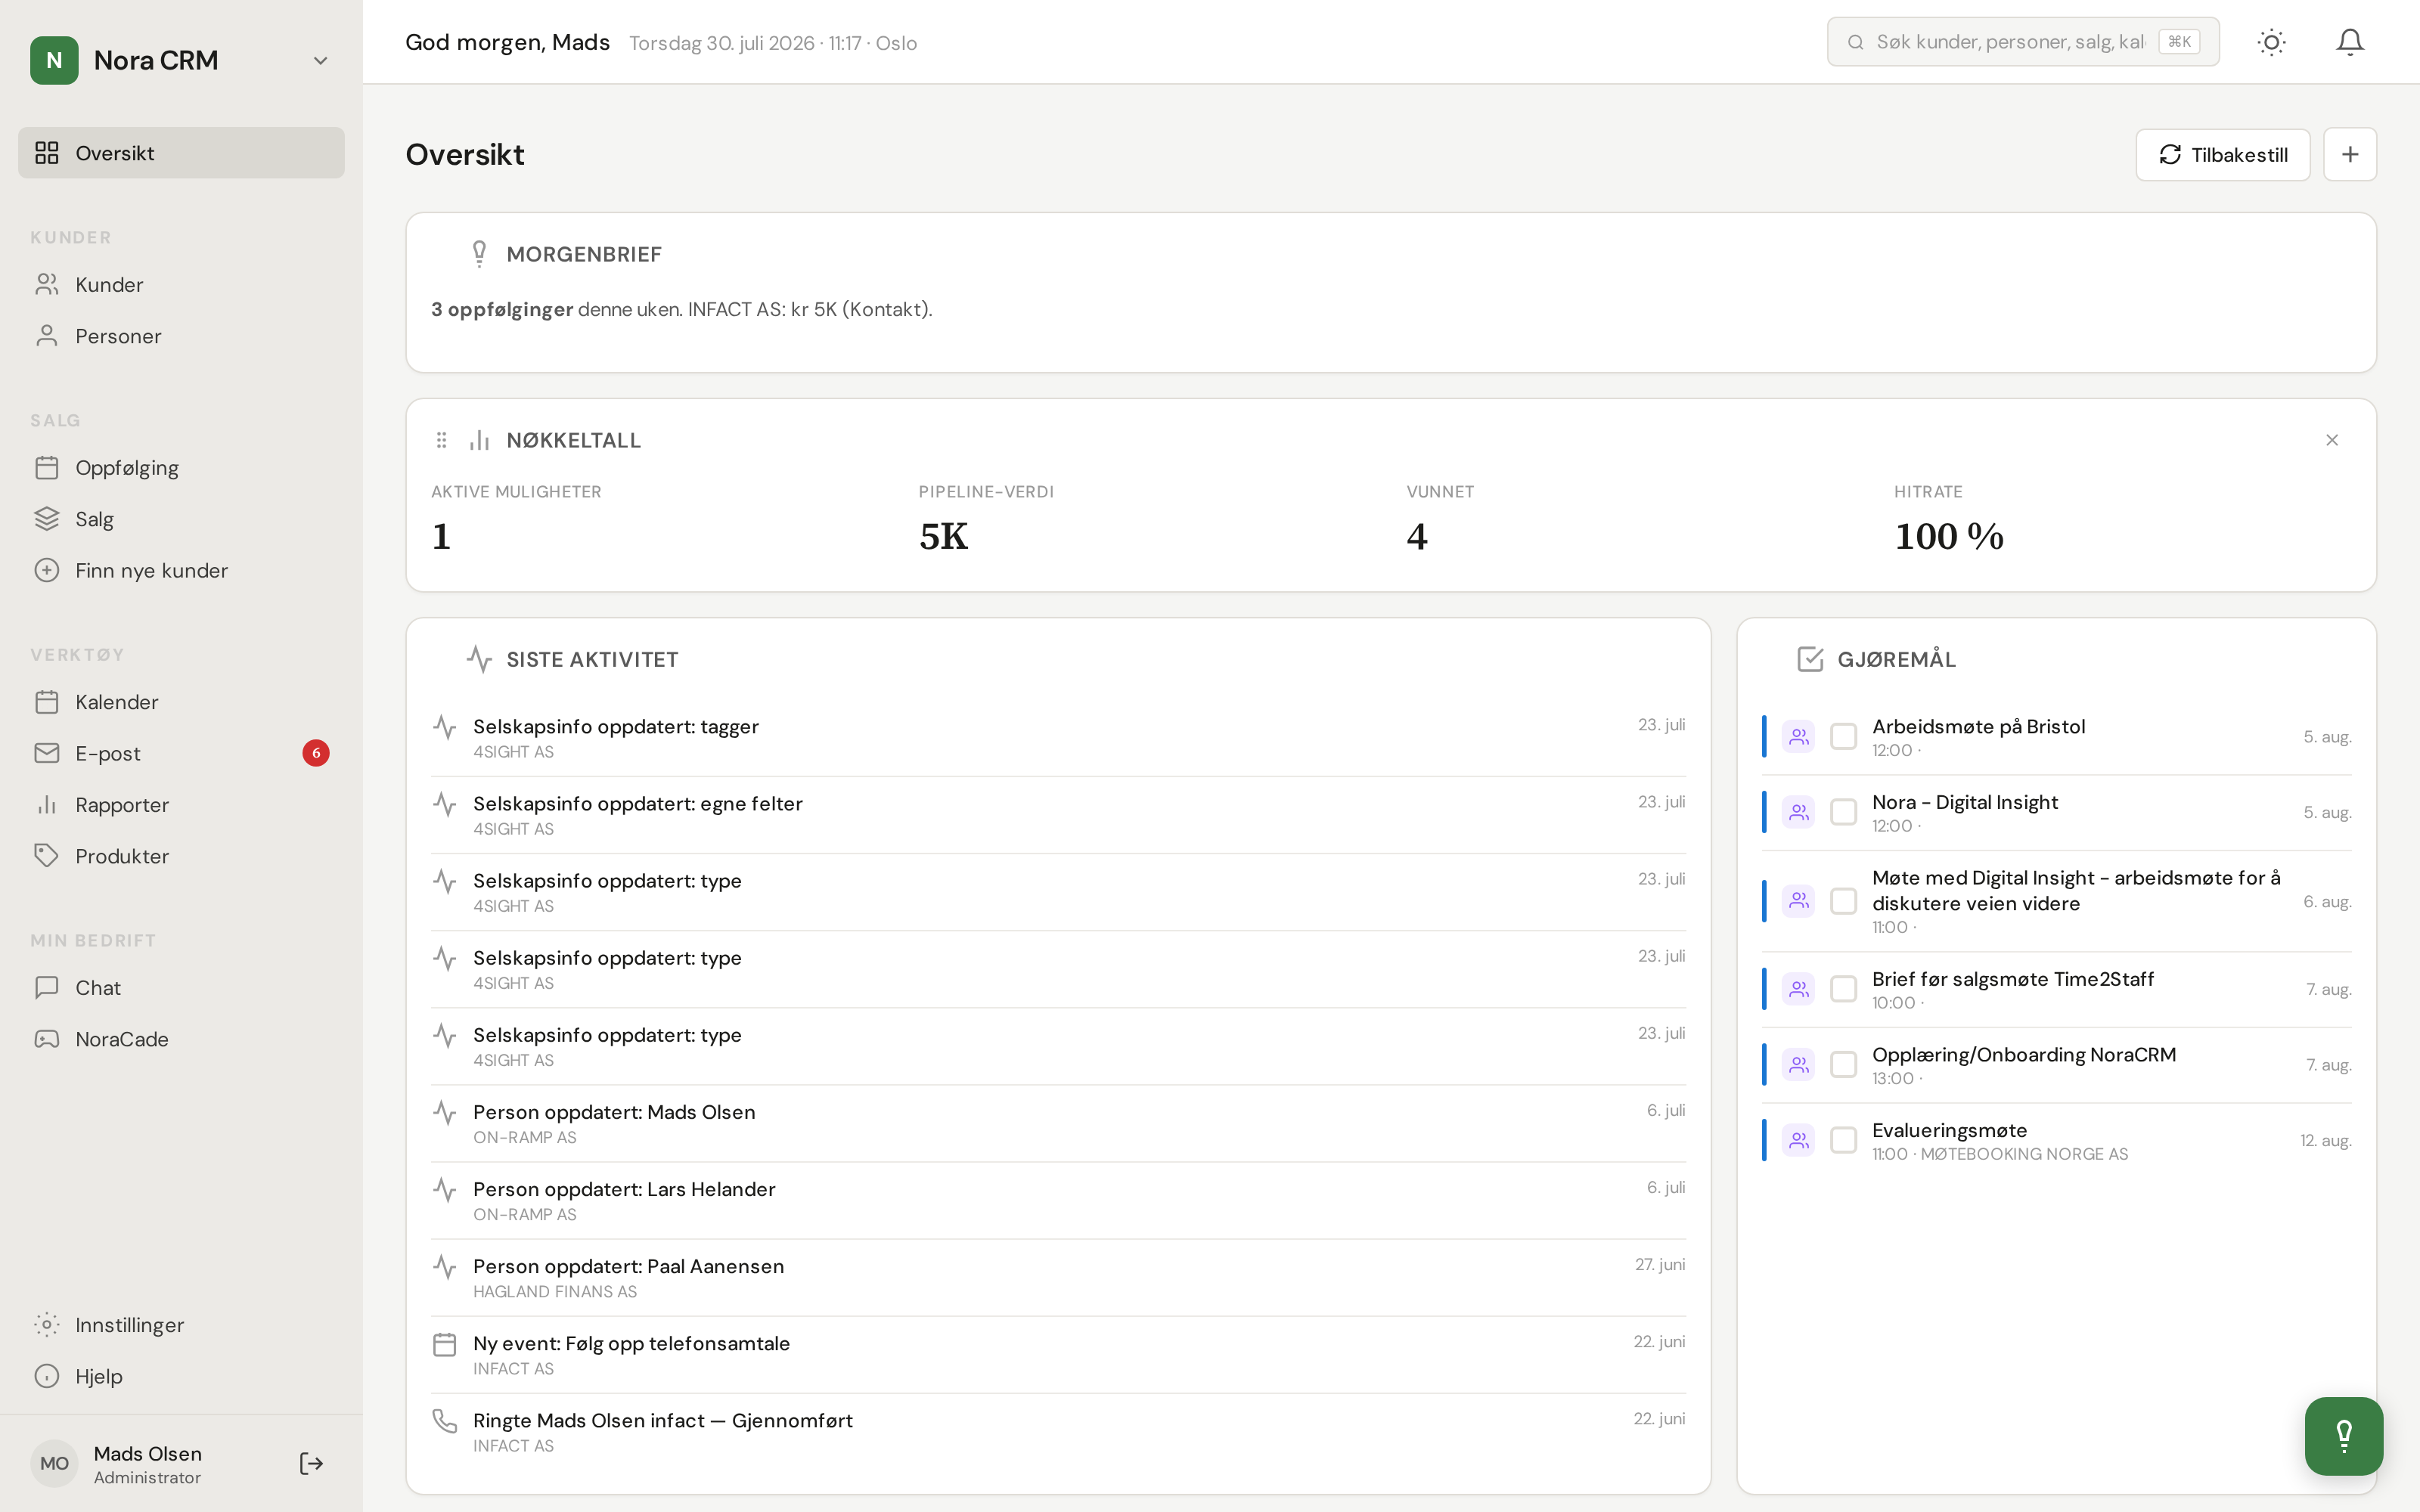Click the NoraCade gamepad icon
Viewport: 2420px width, 1512px height.
[47, 1039]
